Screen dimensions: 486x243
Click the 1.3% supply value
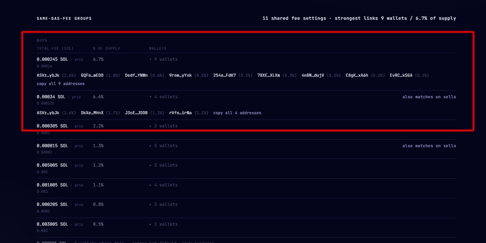coord(98,146)
